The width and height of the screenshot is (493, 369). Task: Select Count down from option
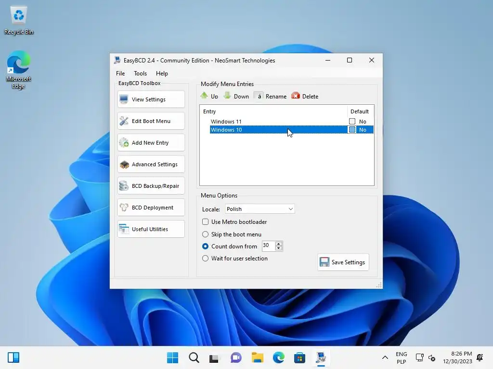[x=205, y=246]
